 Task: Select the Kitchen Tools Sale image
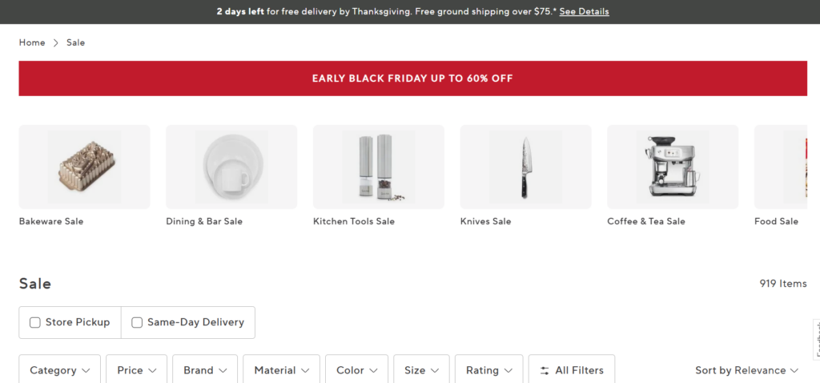(x=378, y=167)
